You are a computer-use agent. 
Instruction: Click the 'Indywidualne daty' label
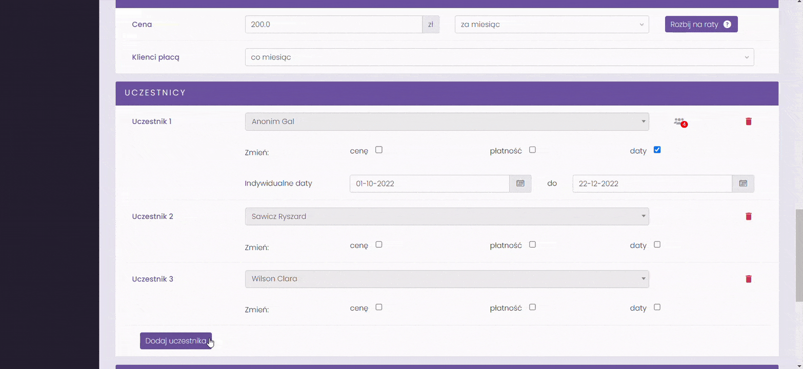coord(278,183)
